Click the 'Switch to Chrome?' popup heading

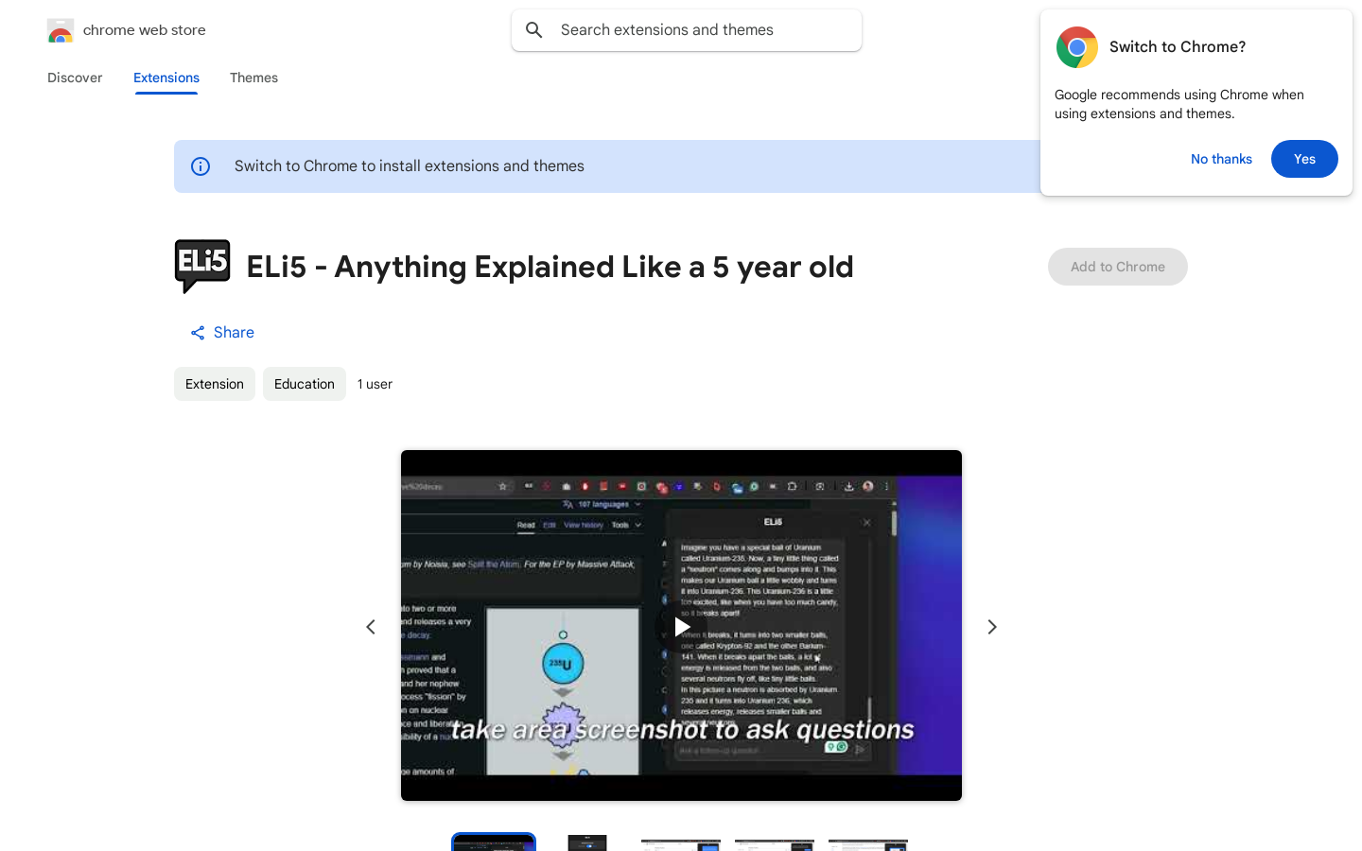tap(1178, 47)
